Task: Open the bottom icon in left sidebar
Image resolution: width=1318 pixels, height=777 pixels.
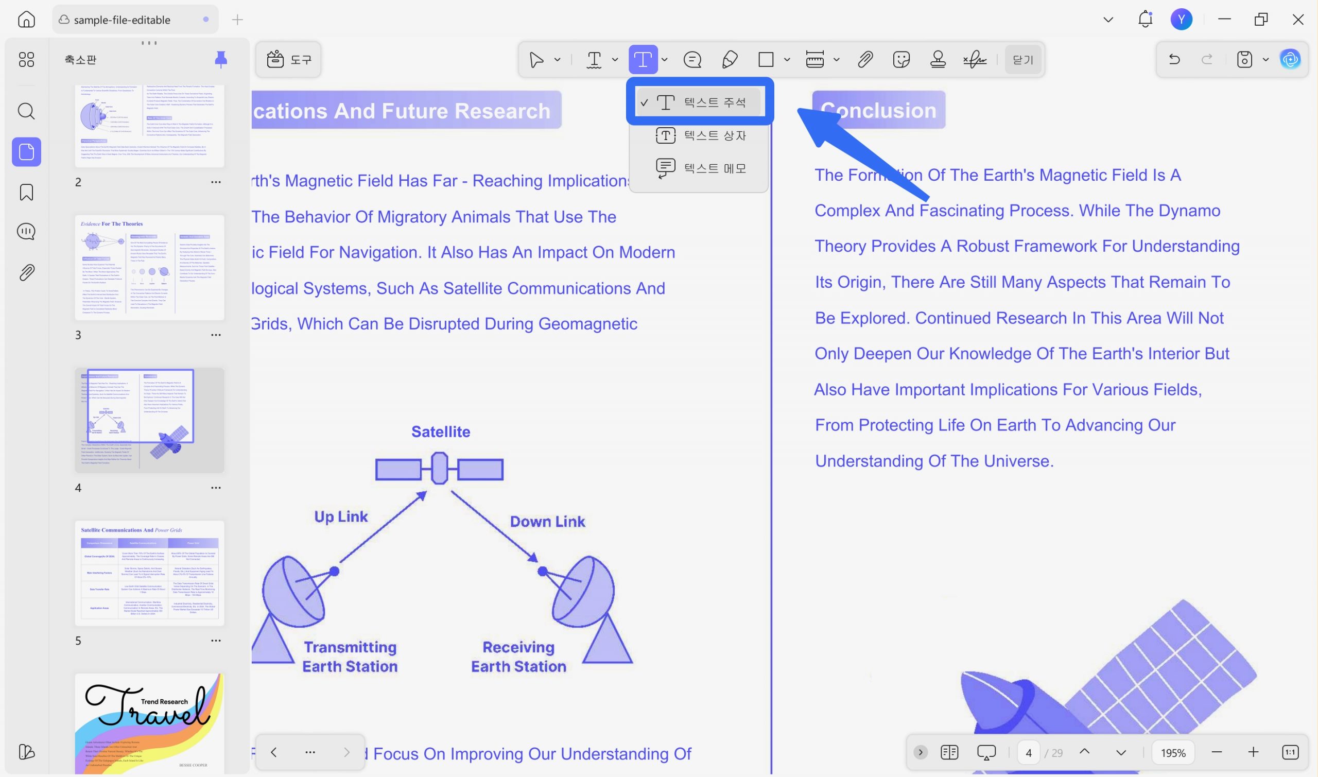Action: (26, 751)
